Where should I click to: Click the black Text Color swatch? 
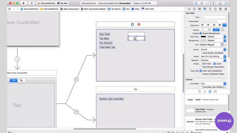[203, 37]
